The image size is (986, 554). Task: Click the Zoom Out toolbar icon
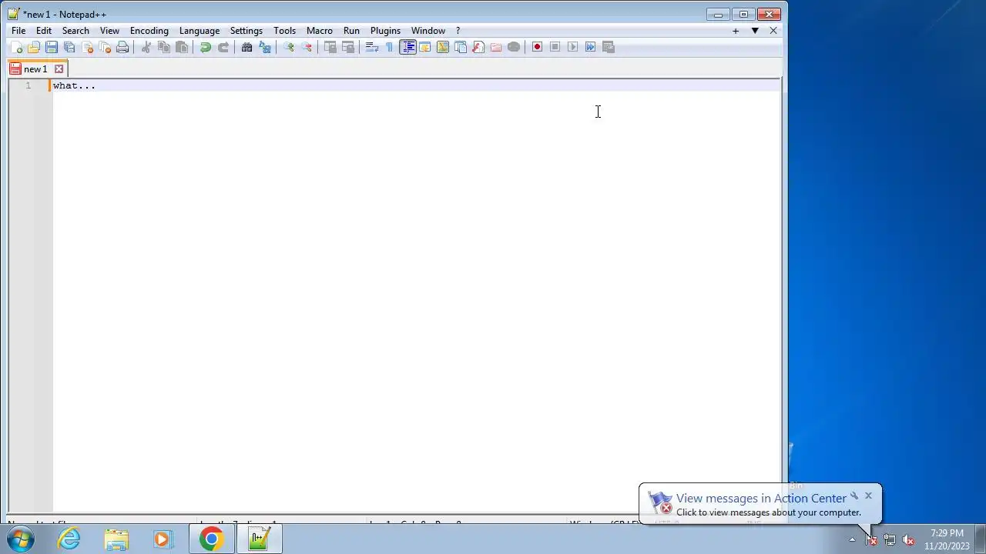pos(307,47)
